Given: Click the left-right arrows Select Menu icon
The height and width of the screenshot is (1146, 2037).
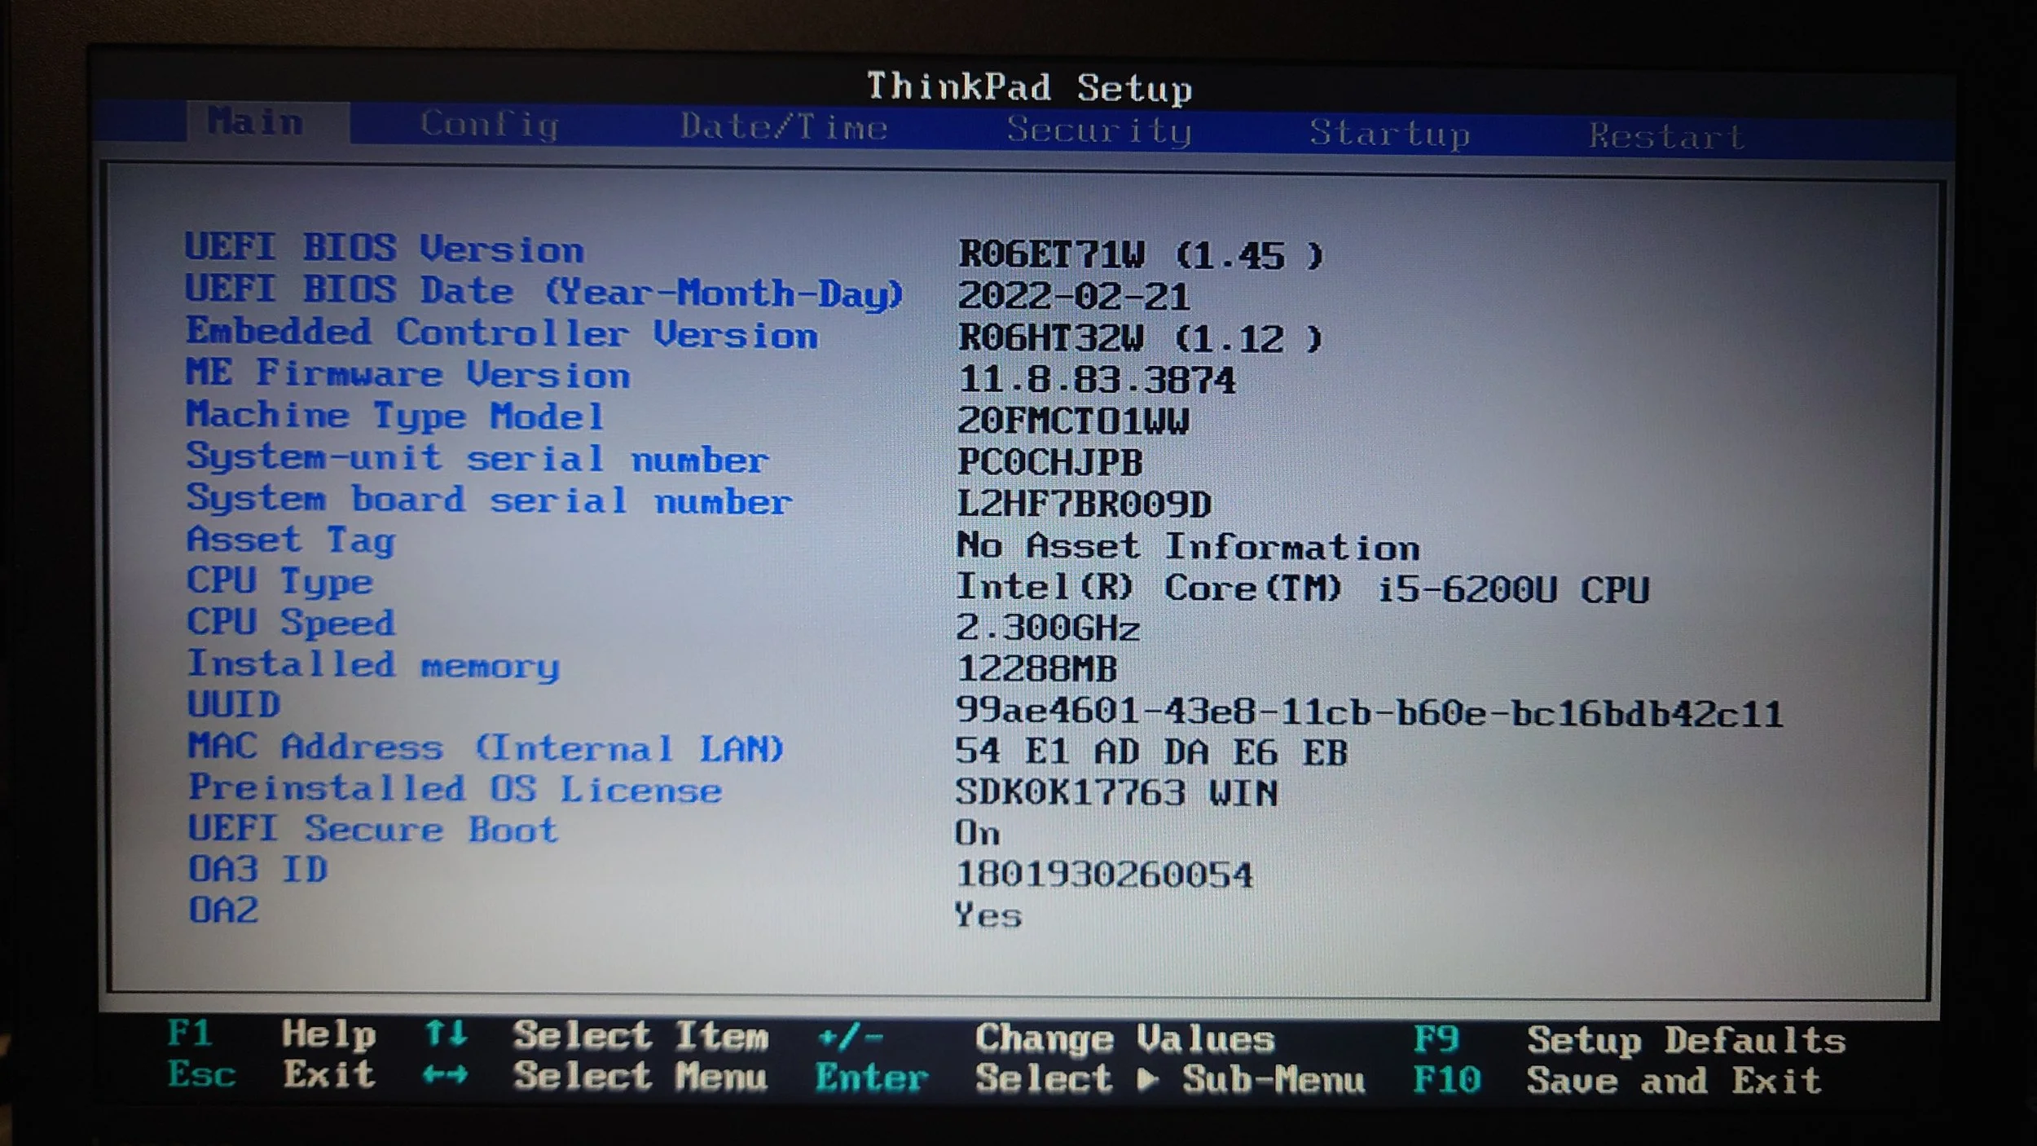Looking at the screenshot, I should pyautogui.click(x=446, y=1074).
